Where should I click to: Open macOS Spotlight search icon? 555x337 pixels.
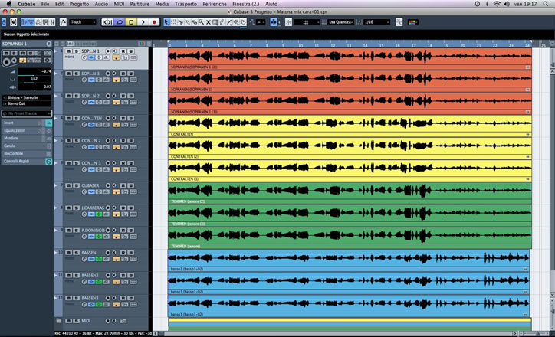(x=546, y=4)
